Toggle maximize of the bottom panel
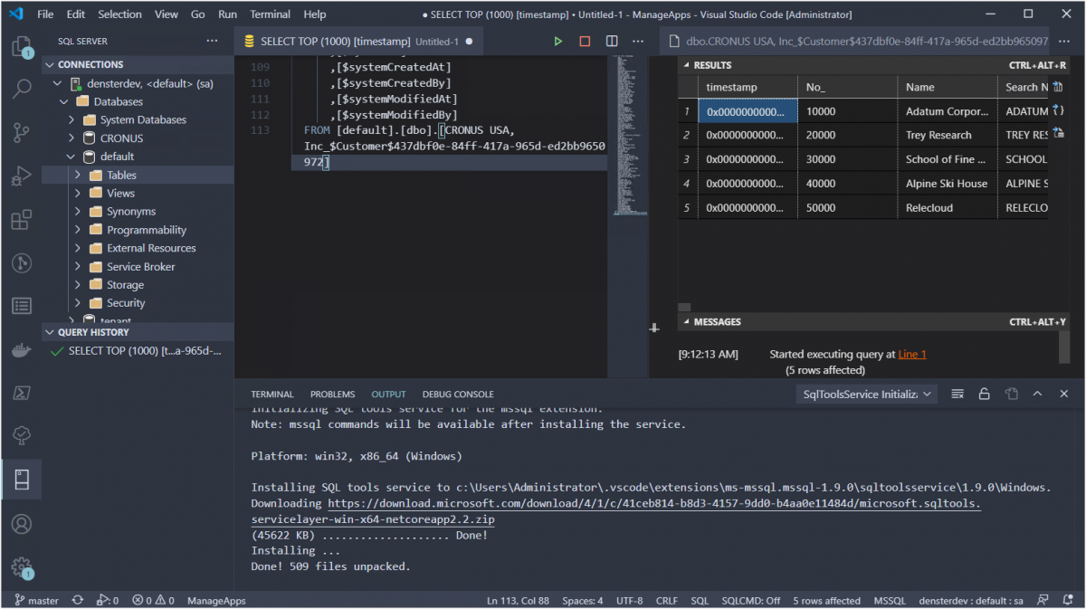Viewport: 1086px width, 609px height. [x=1037, y=394]
